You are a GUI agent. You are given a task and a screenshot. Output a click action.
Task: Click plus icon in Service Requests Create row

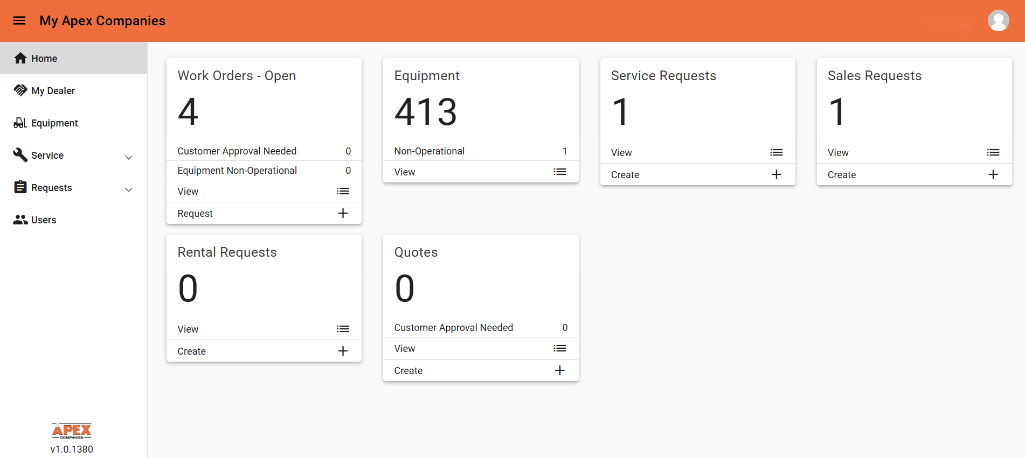pos(777,174)
